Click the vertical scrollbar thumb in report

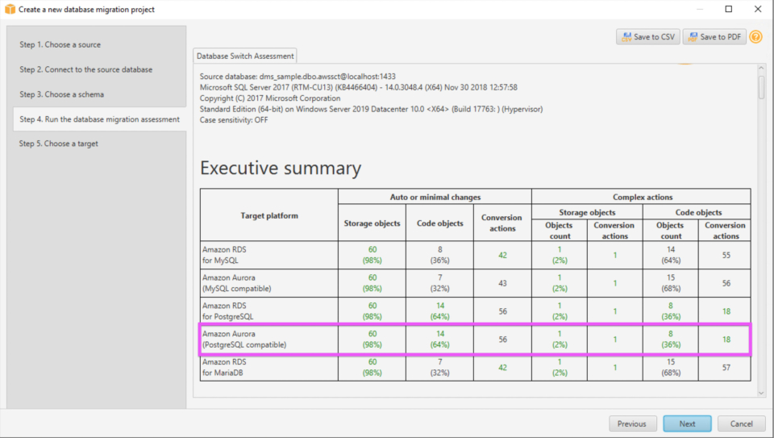pos(761,87)
